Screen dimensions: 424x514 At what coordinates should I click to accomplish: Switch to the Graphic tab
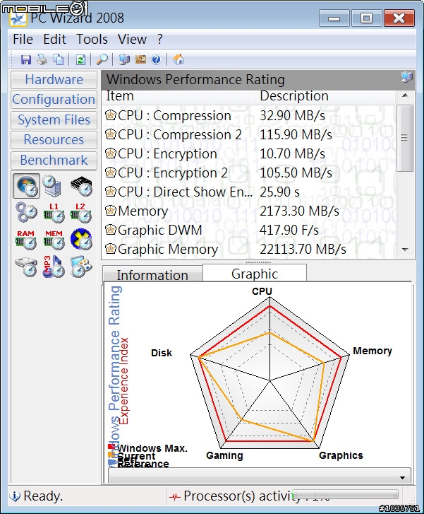(x=255, y=273)
